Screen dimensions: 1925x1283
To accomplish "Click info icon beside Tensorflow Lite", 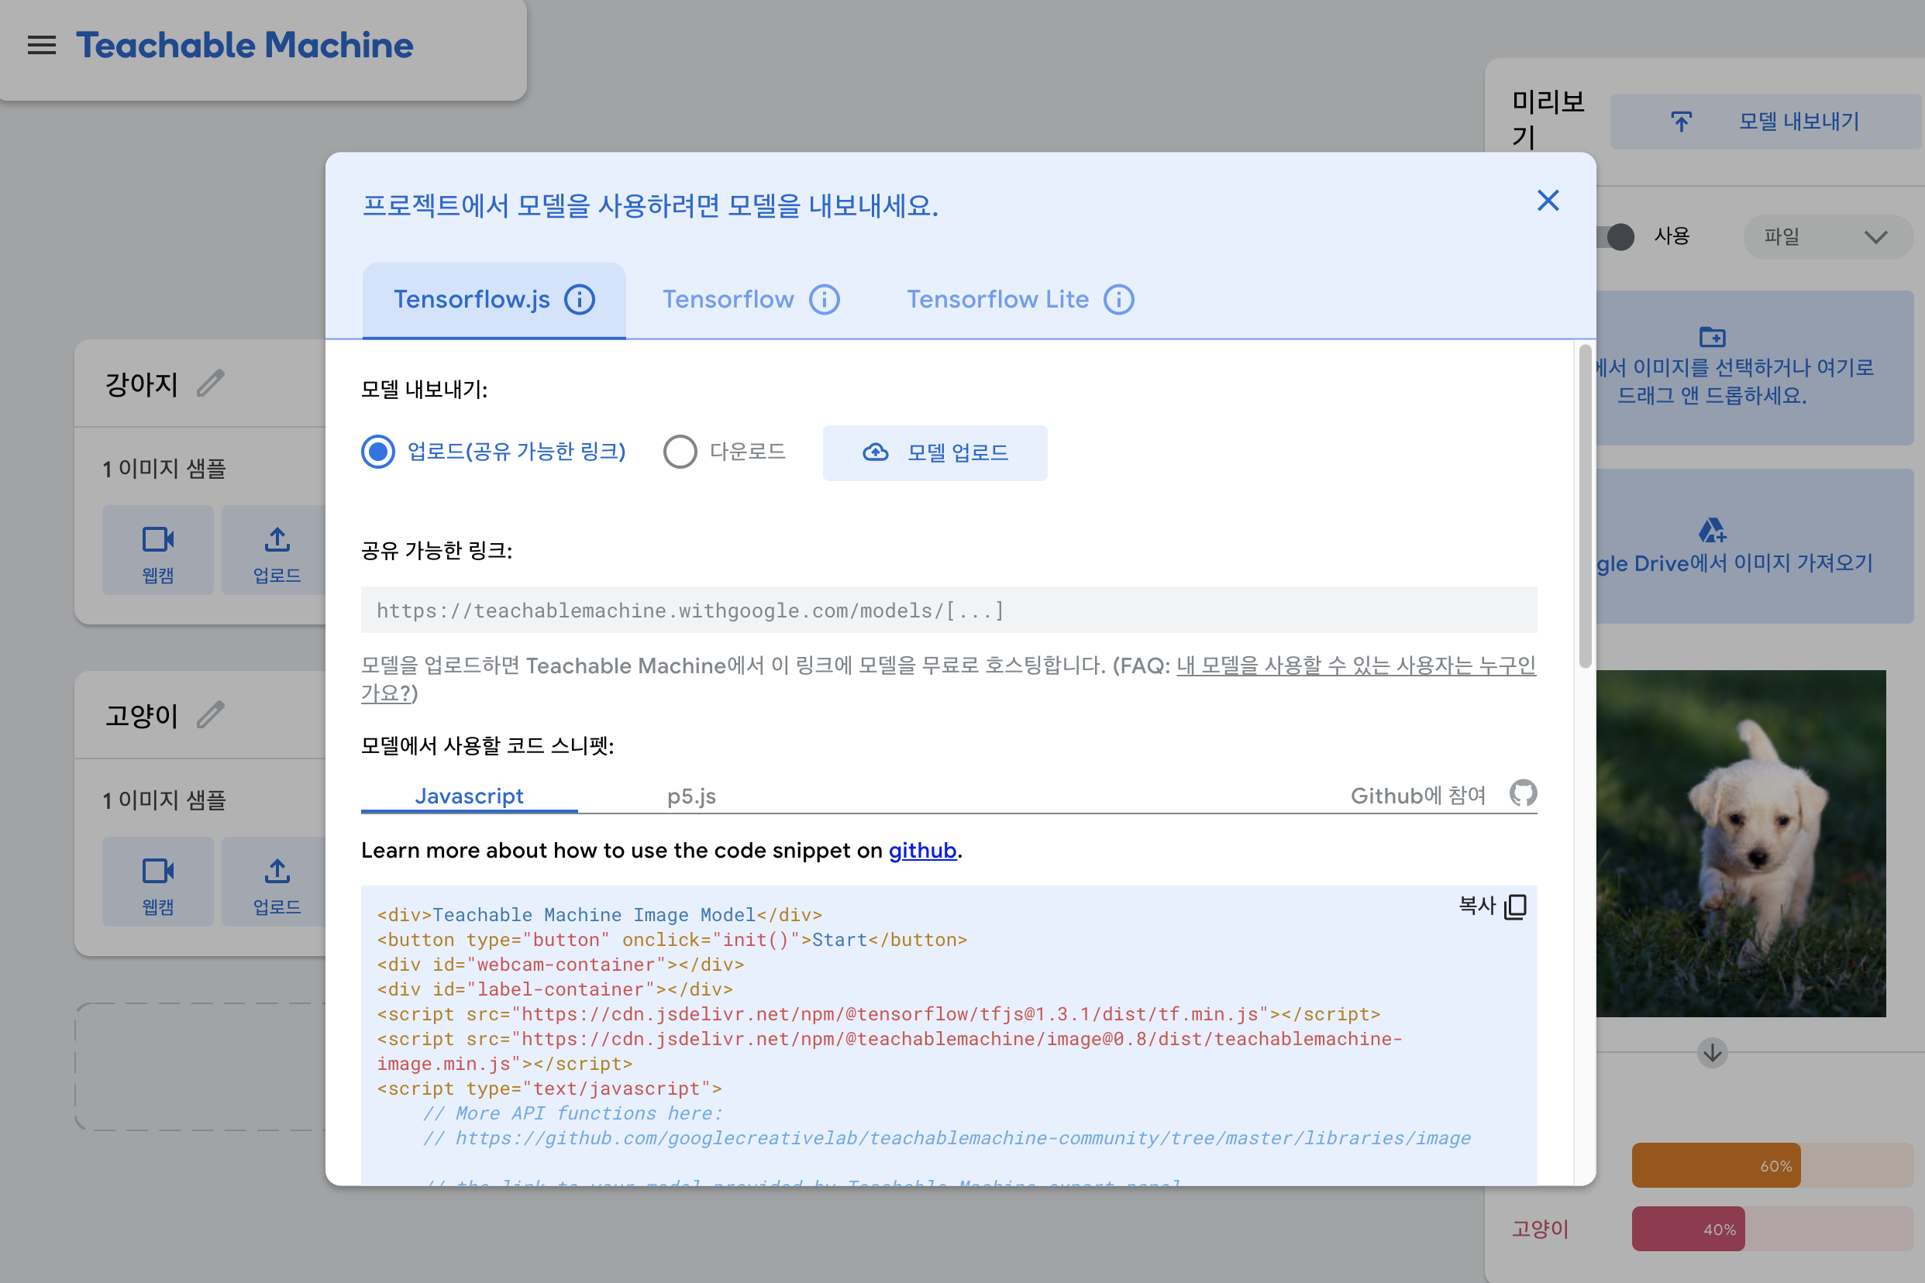I will pos(1118,300).
